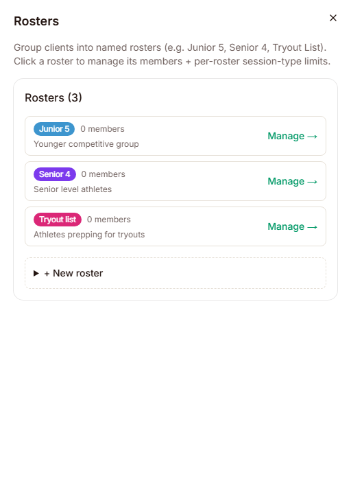Click the '+ New roster' label
The height and width of the screenshot is (494, 351).
tap(73, 273)
